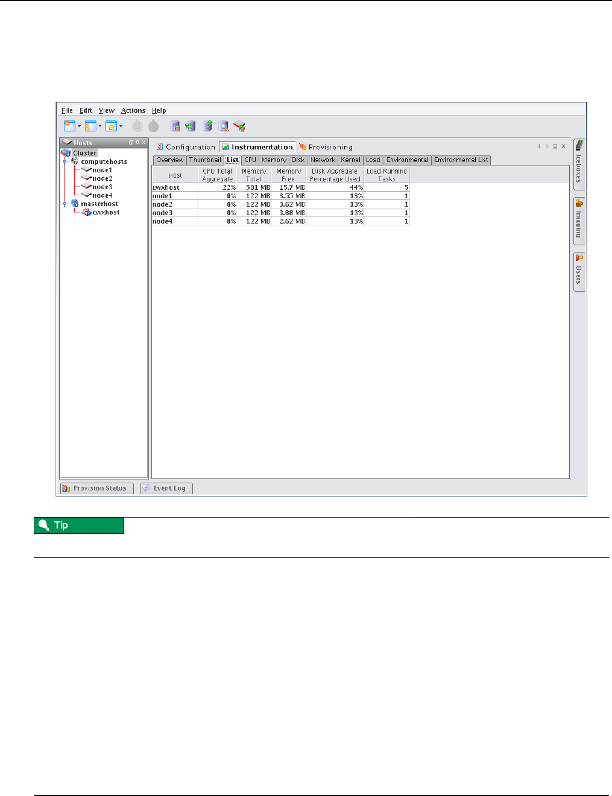Open the dropdown arrow beside new window icon

tap(79, 127)
